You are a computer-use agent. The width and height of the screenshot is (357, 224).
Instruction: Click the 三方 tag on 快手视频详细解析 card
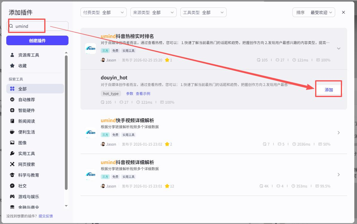point(105,135)
